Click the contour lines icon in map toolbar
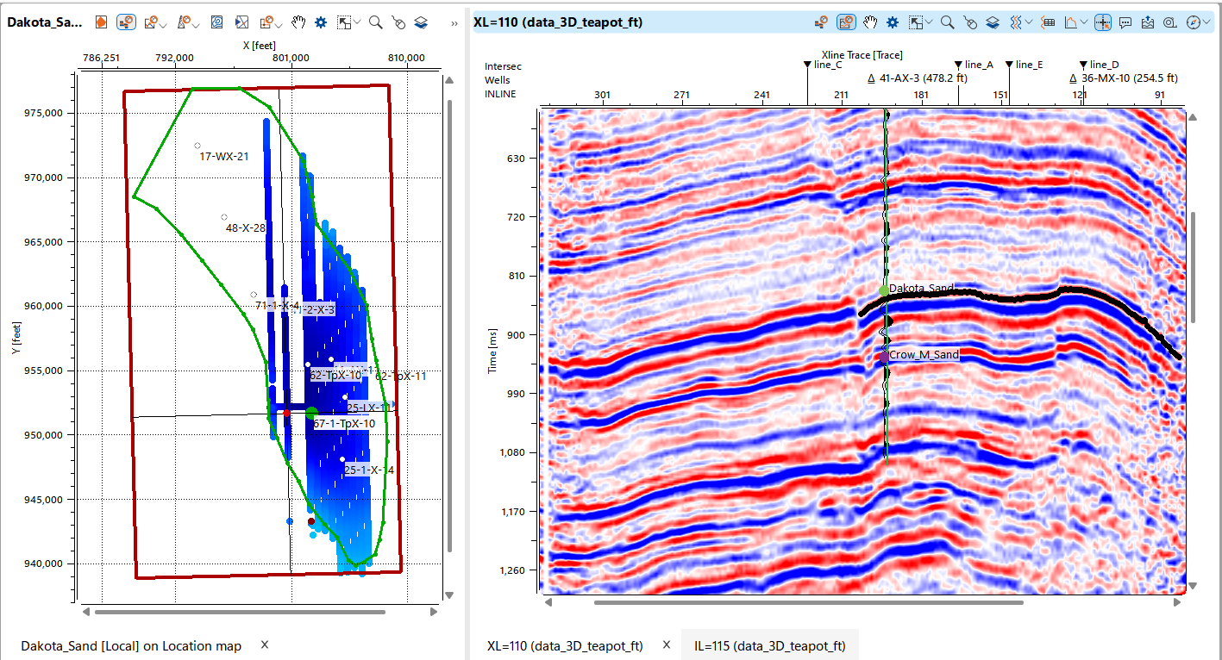 (218, 22)
